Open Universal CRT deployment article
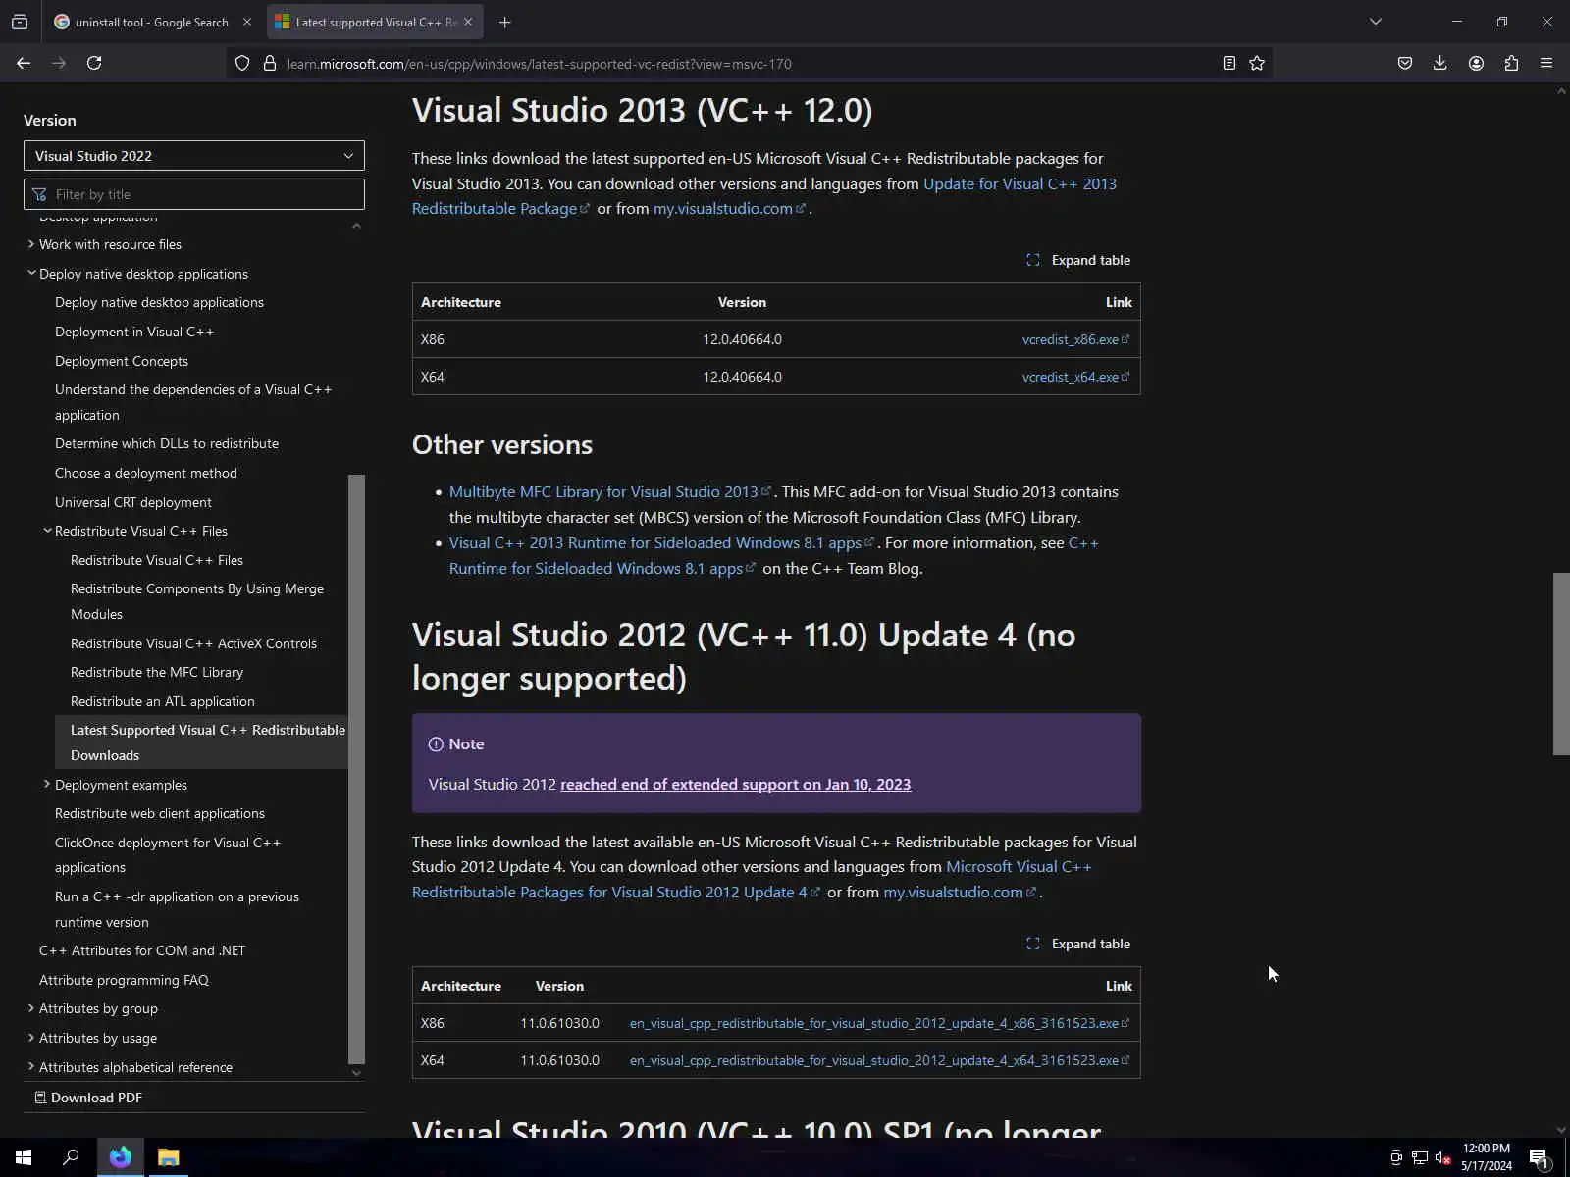This screenshot has width=1570, height=1177. click(x=133, y=502)
